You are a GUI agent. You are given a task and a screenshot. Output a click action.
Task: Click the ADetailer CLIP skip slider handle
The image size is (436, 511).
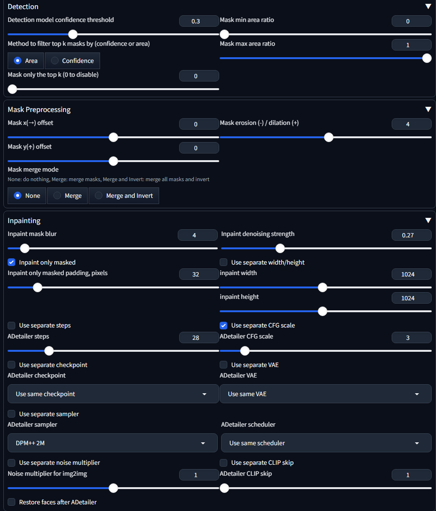tap(224, 488)
